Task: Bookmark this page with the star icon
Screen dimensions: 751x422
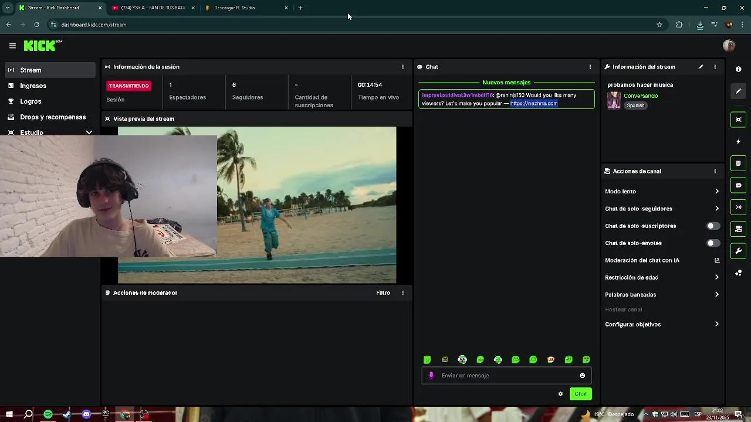Action: pos(659,25)
